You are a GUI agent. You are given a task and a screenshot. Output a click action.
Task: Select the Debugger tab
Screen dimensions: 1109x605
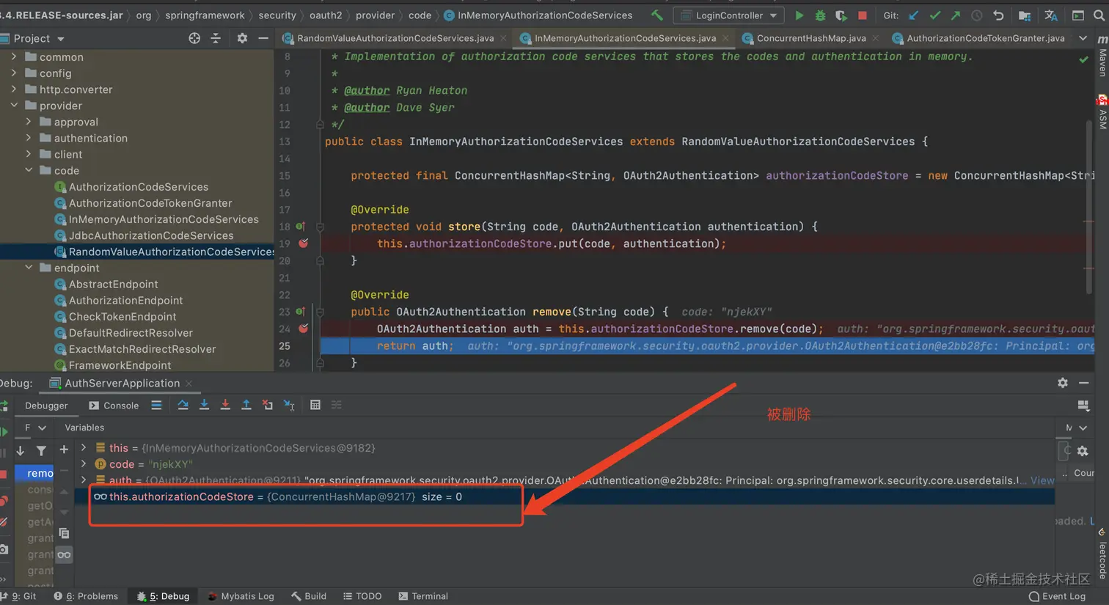click(x=46, y=406)
